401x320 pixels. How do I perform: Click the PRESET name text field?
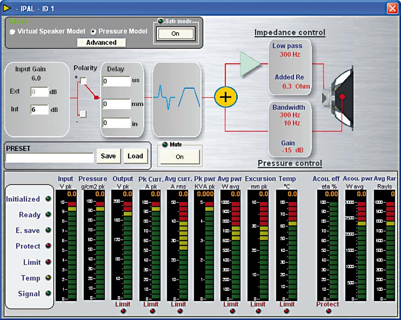point(50,158)
